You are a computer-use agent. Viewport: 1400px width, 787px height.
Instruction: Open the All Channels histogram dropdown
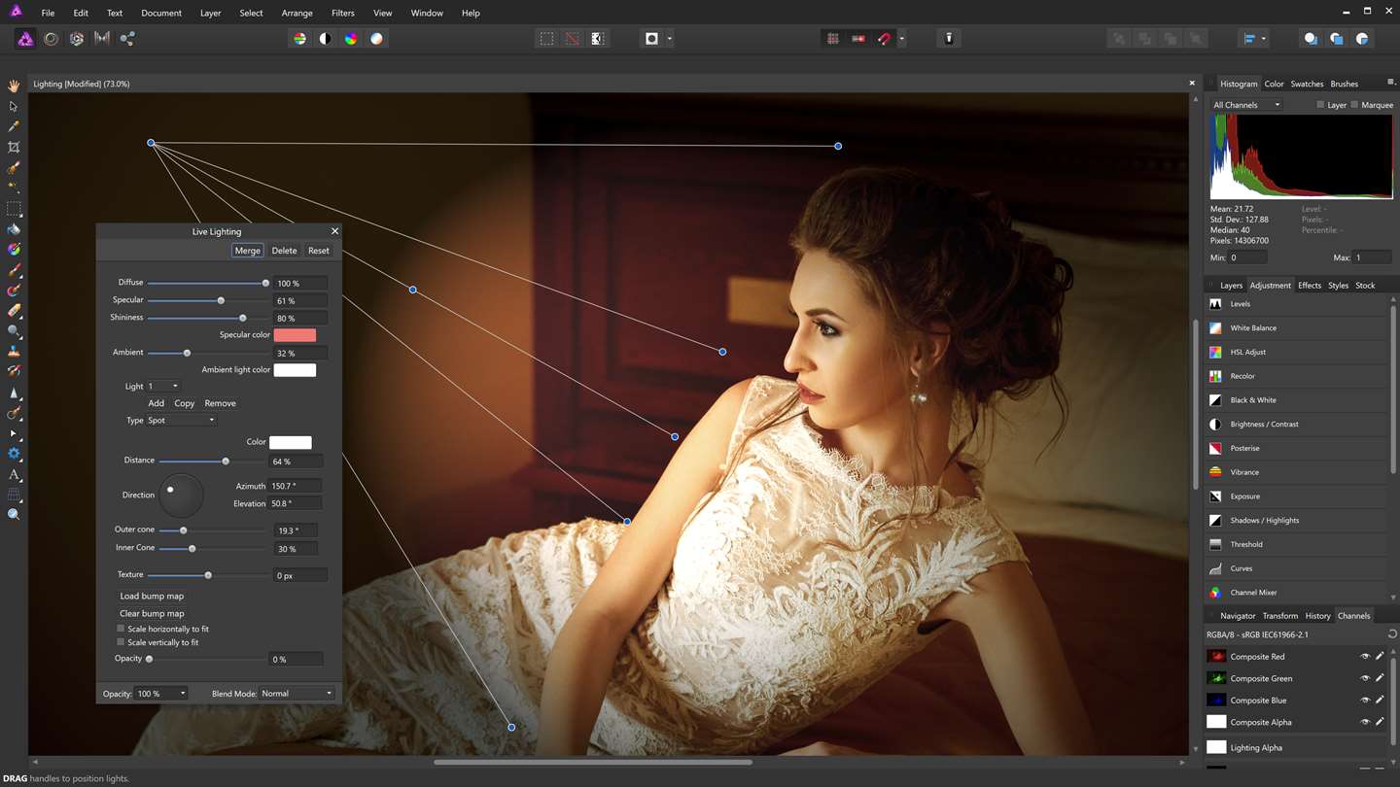pyautogui.click(x=1246, y=105)
